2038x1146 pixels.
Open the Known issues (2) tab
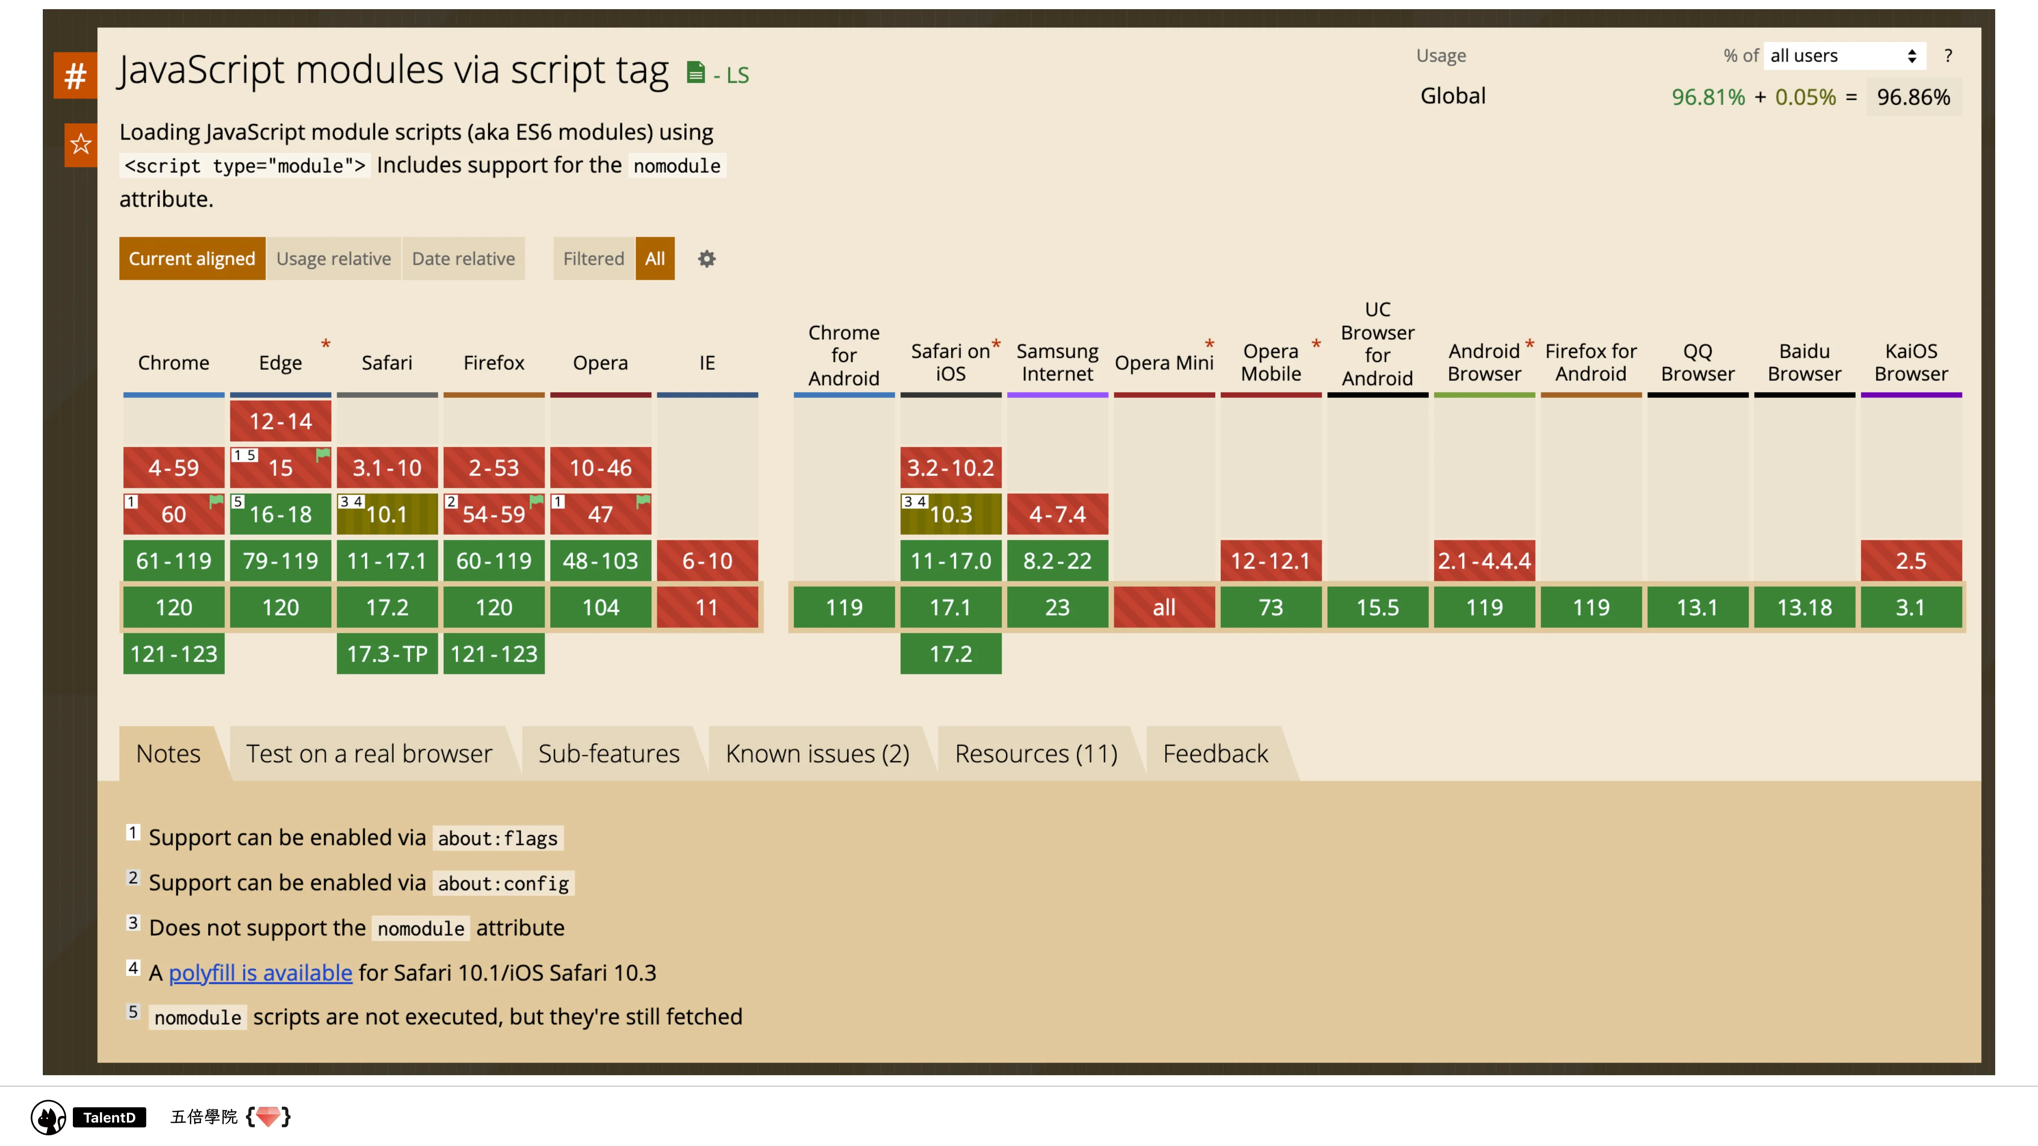816,754
